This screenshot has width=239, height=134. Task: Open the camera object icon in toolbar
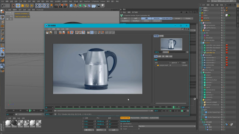[x=98, y=6]
